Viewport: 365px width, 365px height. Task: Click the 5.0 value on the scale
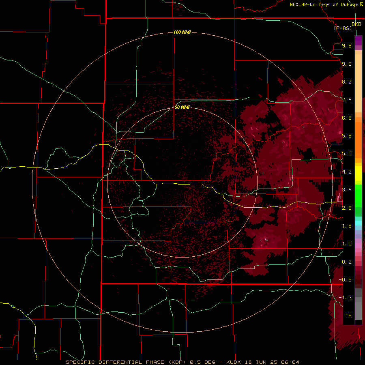347,154
